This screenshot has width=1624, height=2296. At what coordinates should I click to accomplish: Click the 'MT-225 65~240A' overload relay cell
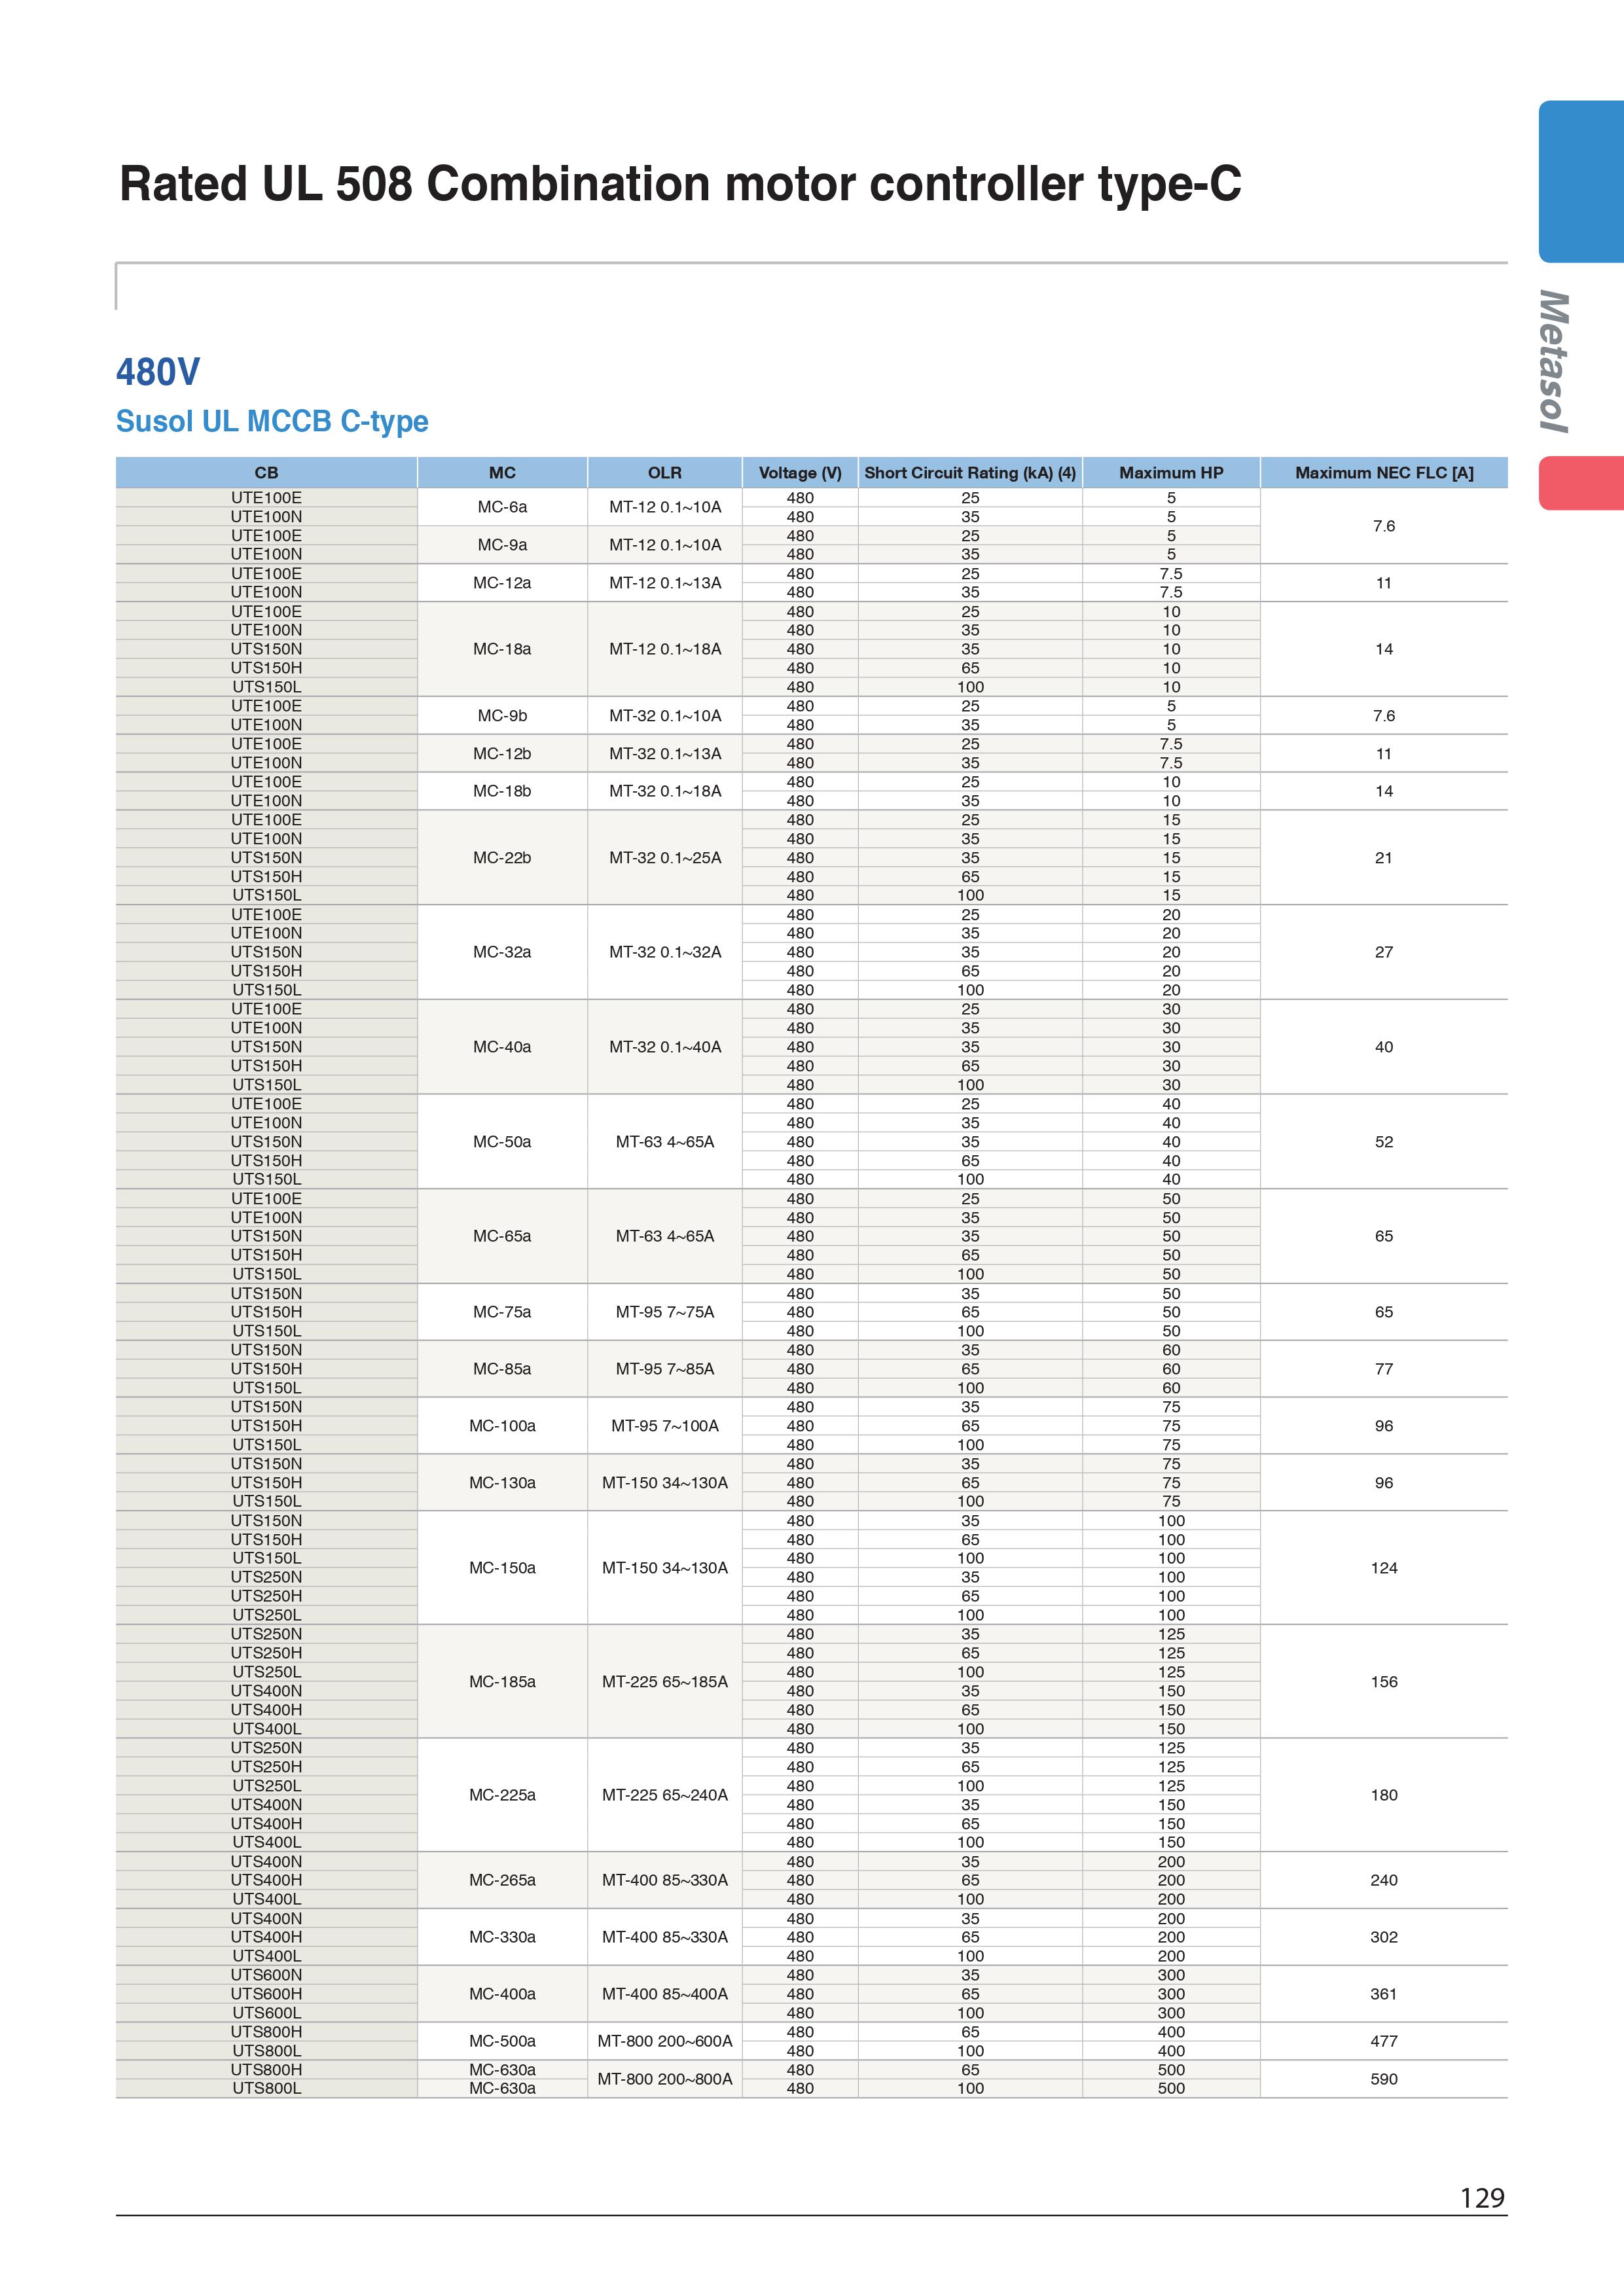[665, 1795]
